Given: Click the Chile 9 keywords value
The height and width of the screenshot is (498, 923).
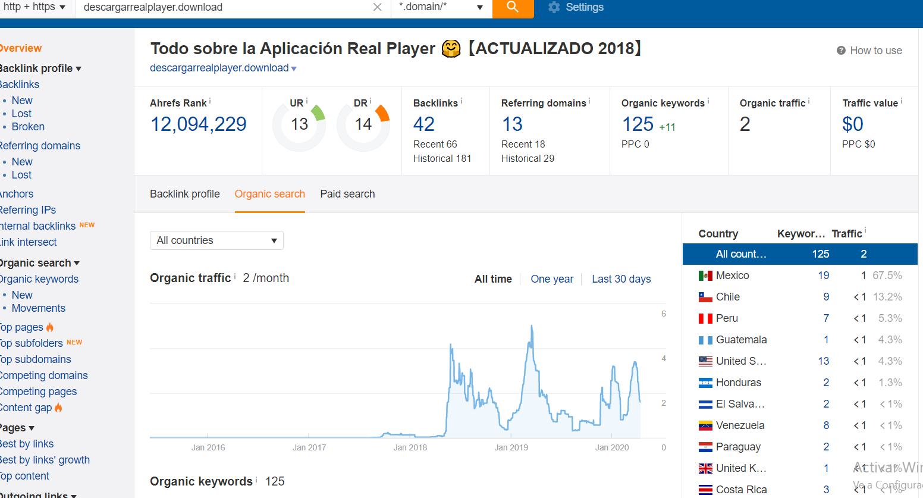Looking at the screenshot, I should [x=827, y=297].
